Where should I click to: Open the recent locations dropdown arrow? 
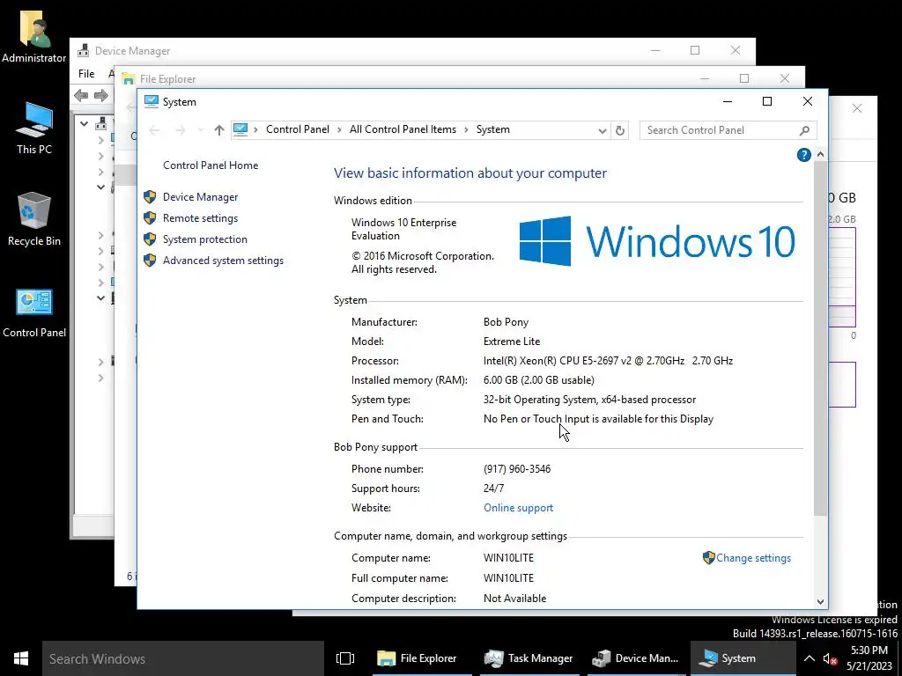click(200, 130)
